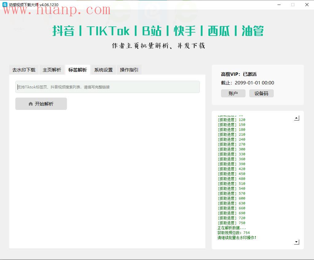The height and width of the screenshot is (260, 314).
Task: Switch to the 去水印下载 tab
Action: (x=24, y=70)
